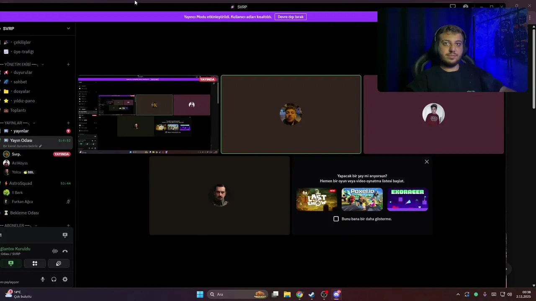Open Discord from taskbar
This screenshot has height=301, width=536.
pyautogui.click(x=336, y=294)
